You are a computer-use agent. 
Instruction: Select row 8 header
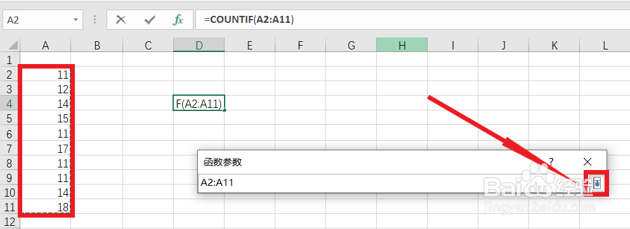click(10, 163)
